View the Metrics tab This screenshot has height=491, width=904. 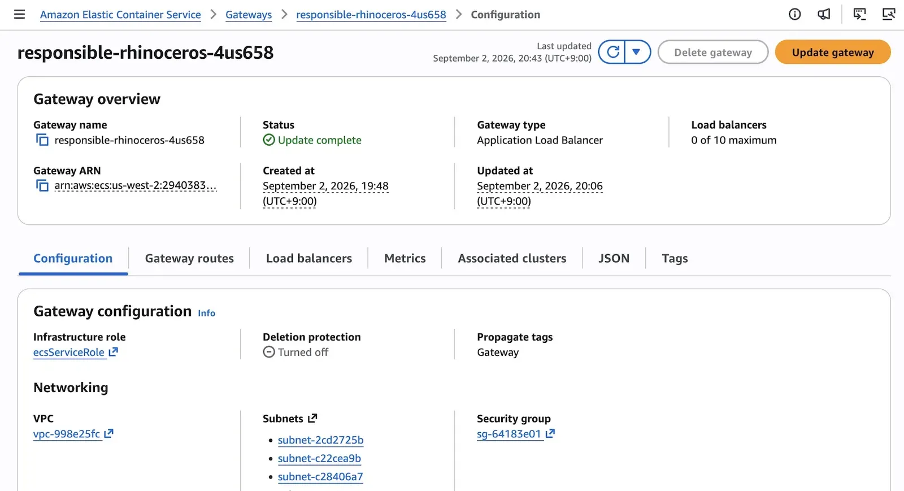point(405,258)
